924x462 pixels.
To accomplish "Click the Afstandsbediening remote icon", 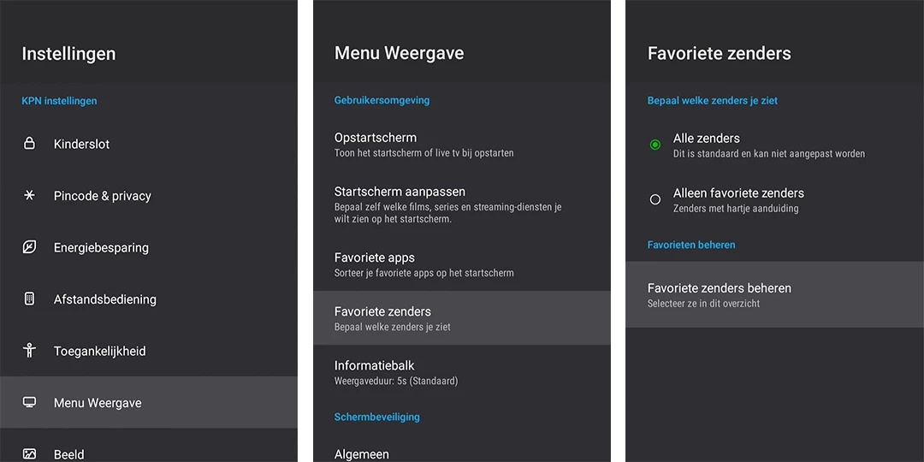I will click(x=29, y=299).
